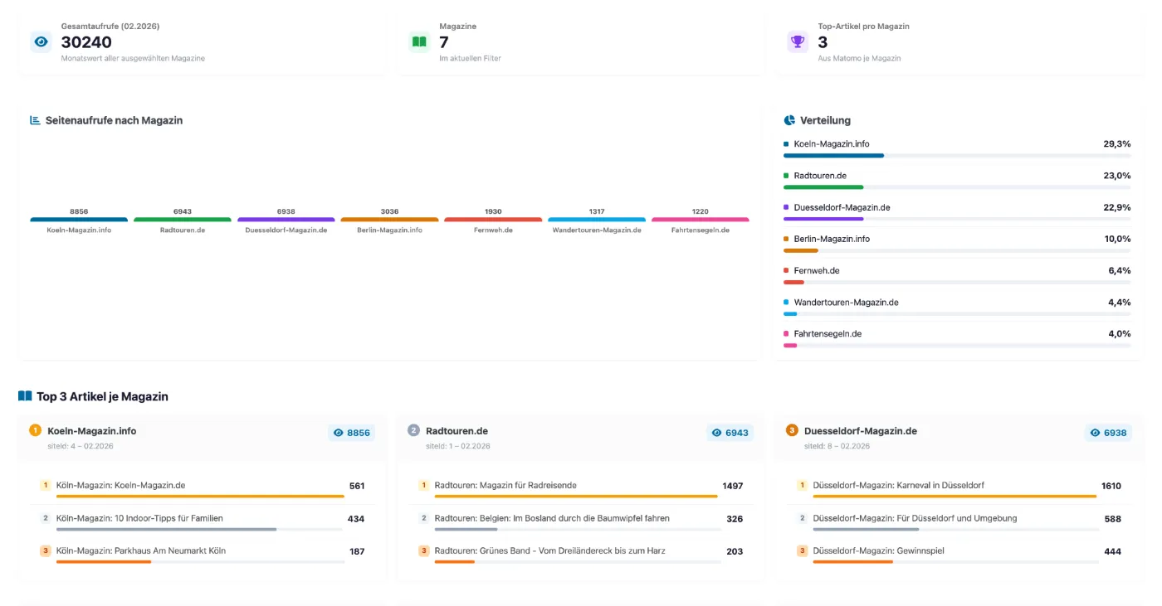Click the view count 1610 for Karneval in Düsseldorf

(1111, 486)
